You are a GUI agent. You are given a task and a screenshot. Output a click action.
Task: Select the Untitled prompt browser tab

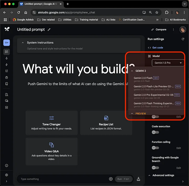coord(40,4)
